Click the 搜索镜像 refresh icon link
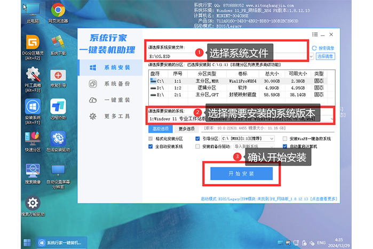This screenshot has height=249, width=373. pyautogui.click(x=323, y=48)
